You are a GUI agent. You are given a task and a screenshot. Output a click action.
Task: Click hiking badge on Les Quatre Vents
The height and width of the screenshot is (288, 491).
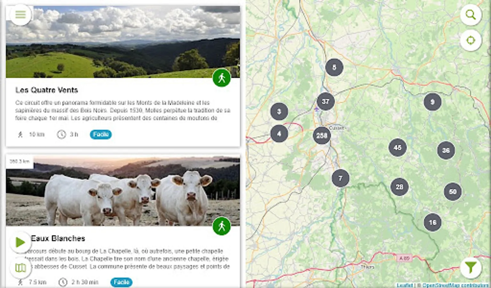click(x=222, y=78)
